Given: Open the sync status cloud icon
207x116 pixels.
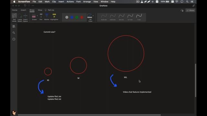Looking at the screenshot, I should click(x=182, y=10).
